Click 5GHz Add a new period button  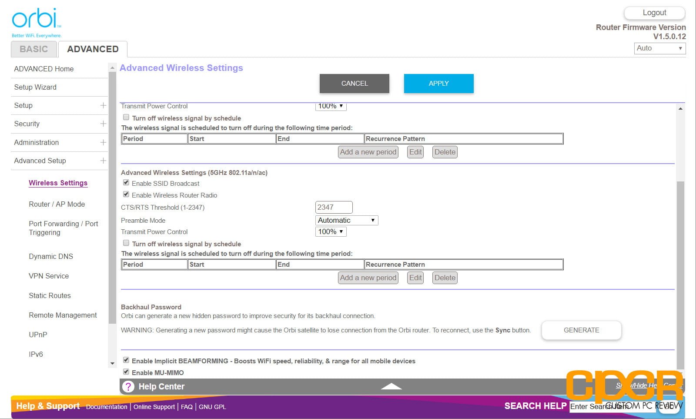click(x=368, y=278)
